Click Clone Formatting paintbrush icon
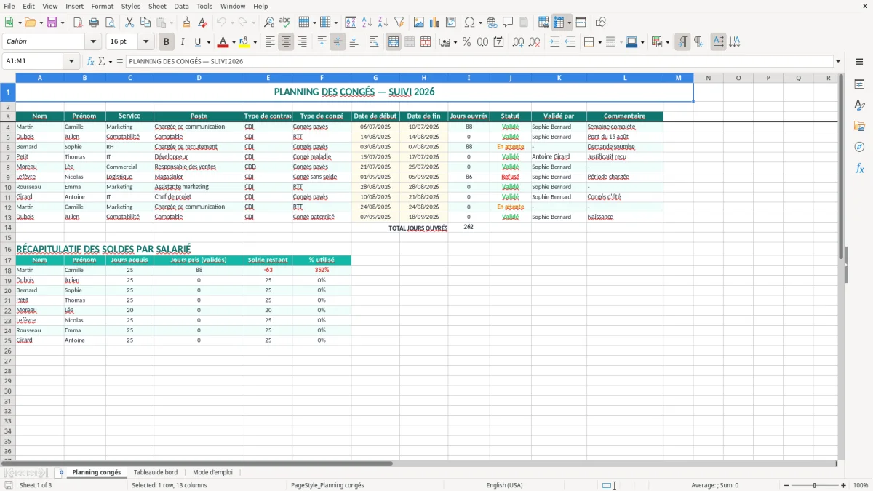The image size is (873, 491). (x=187, y=23)
